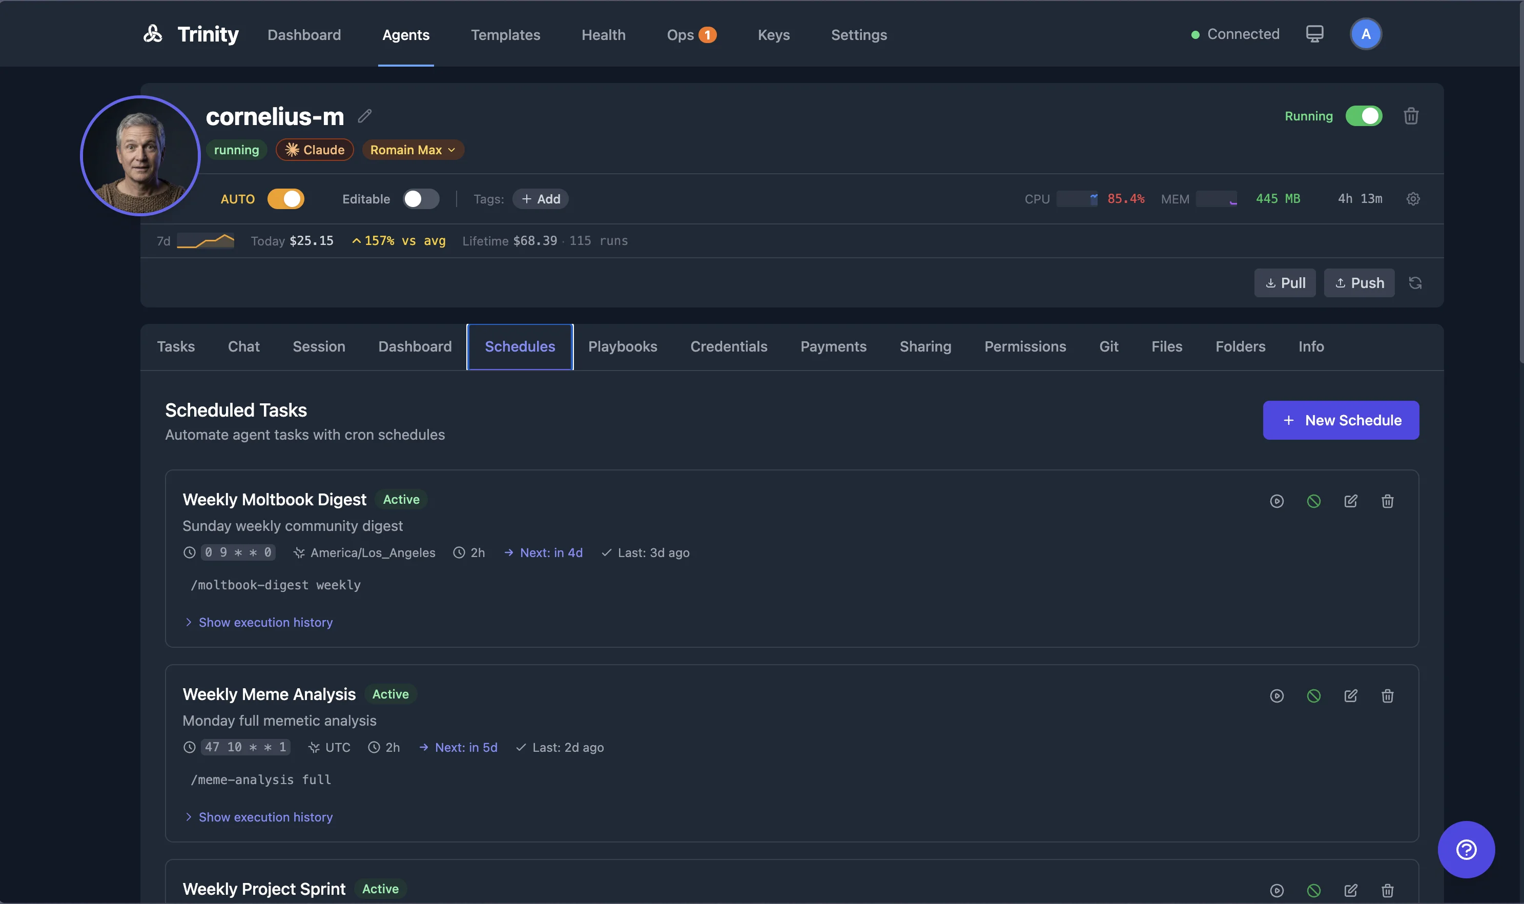The height and width of the screenshot is (904, 1524).
Task: Switch to the agent Dashboard tab
Action: coord(415,346)
